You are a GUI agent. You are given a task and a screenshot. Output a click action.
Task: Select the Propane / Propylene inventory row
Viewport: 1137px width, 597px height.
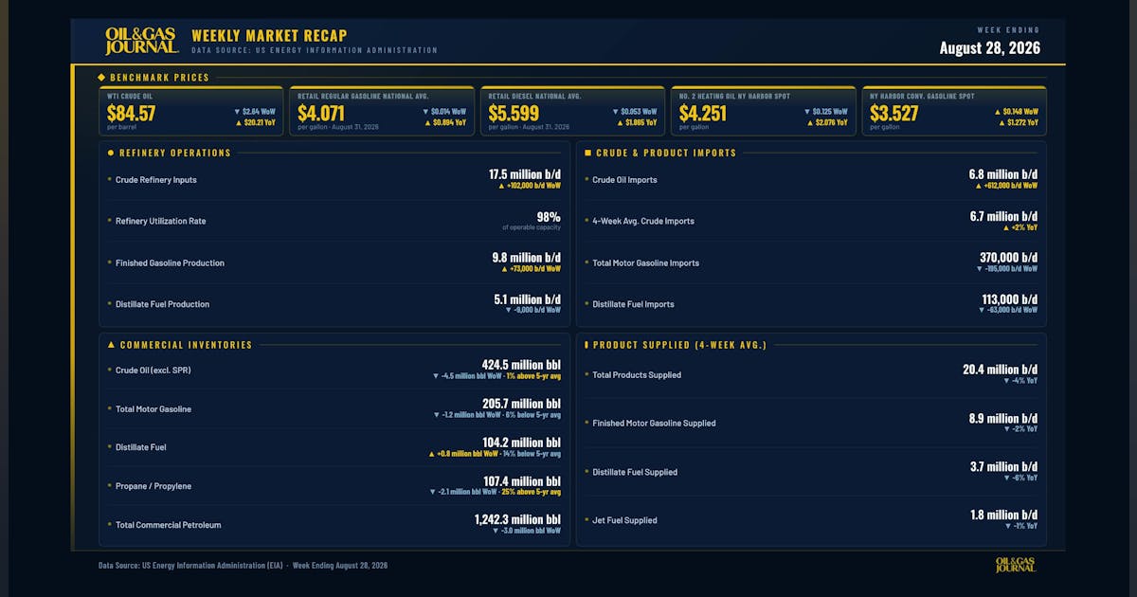[x=334, y=486]
